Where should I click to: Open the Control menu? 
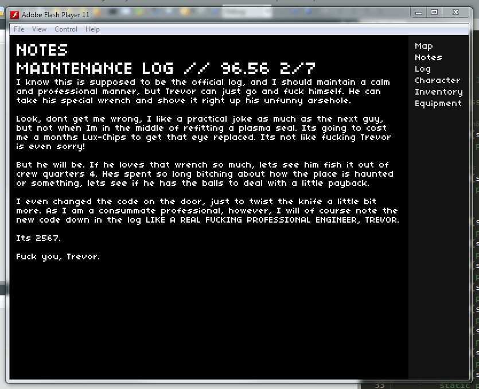point(66,29)
